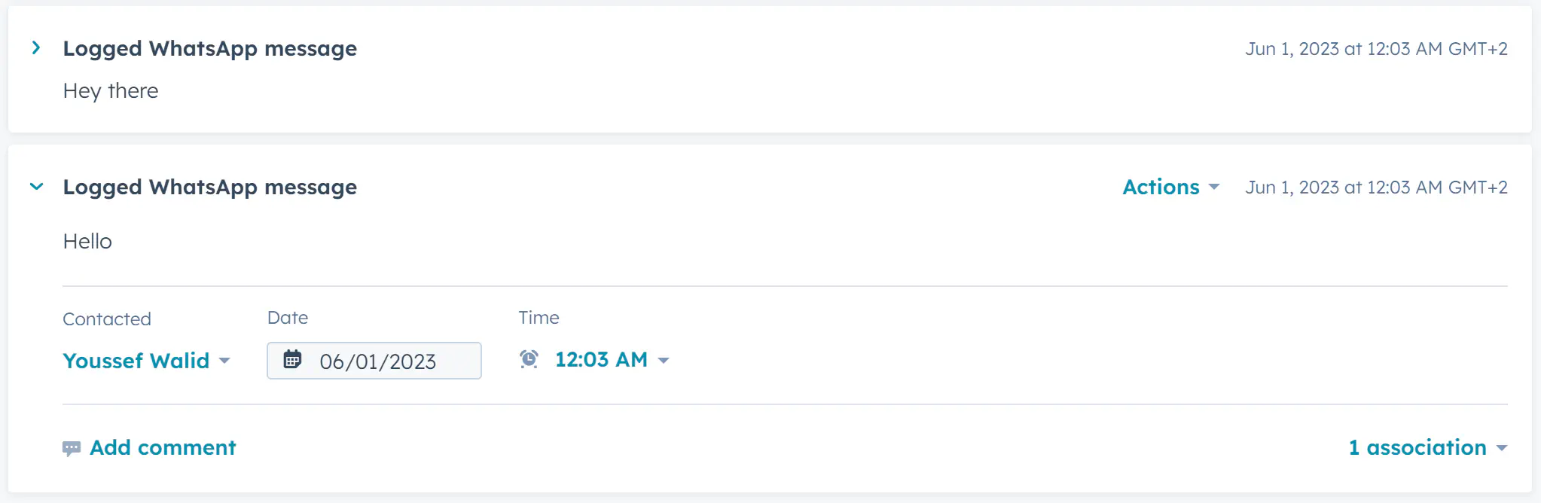This screenshot has height=503, width=1541.
Task: Click the Hello message body text
Action: pyautogui.click(x=87, y=241)
